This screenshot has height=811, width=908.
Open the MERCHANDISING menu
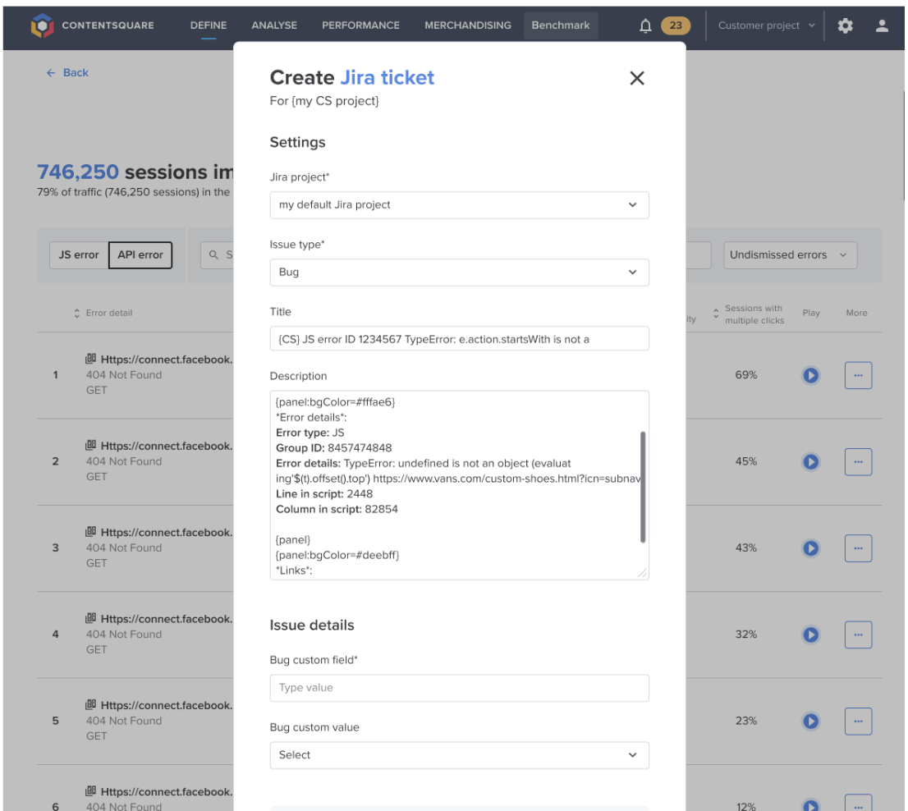[x=468, y=25]
